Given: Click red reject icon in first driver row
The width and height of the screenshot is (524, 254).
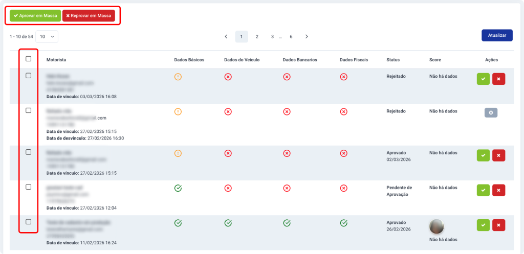Looking at the screenshot, I should point(498,79).
